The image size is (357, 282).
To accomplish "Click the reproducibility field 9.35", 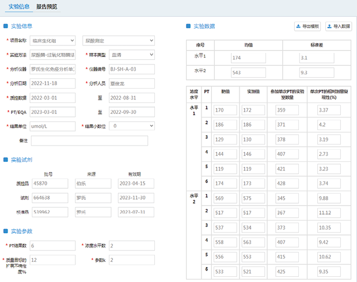I will pos(329,272).
